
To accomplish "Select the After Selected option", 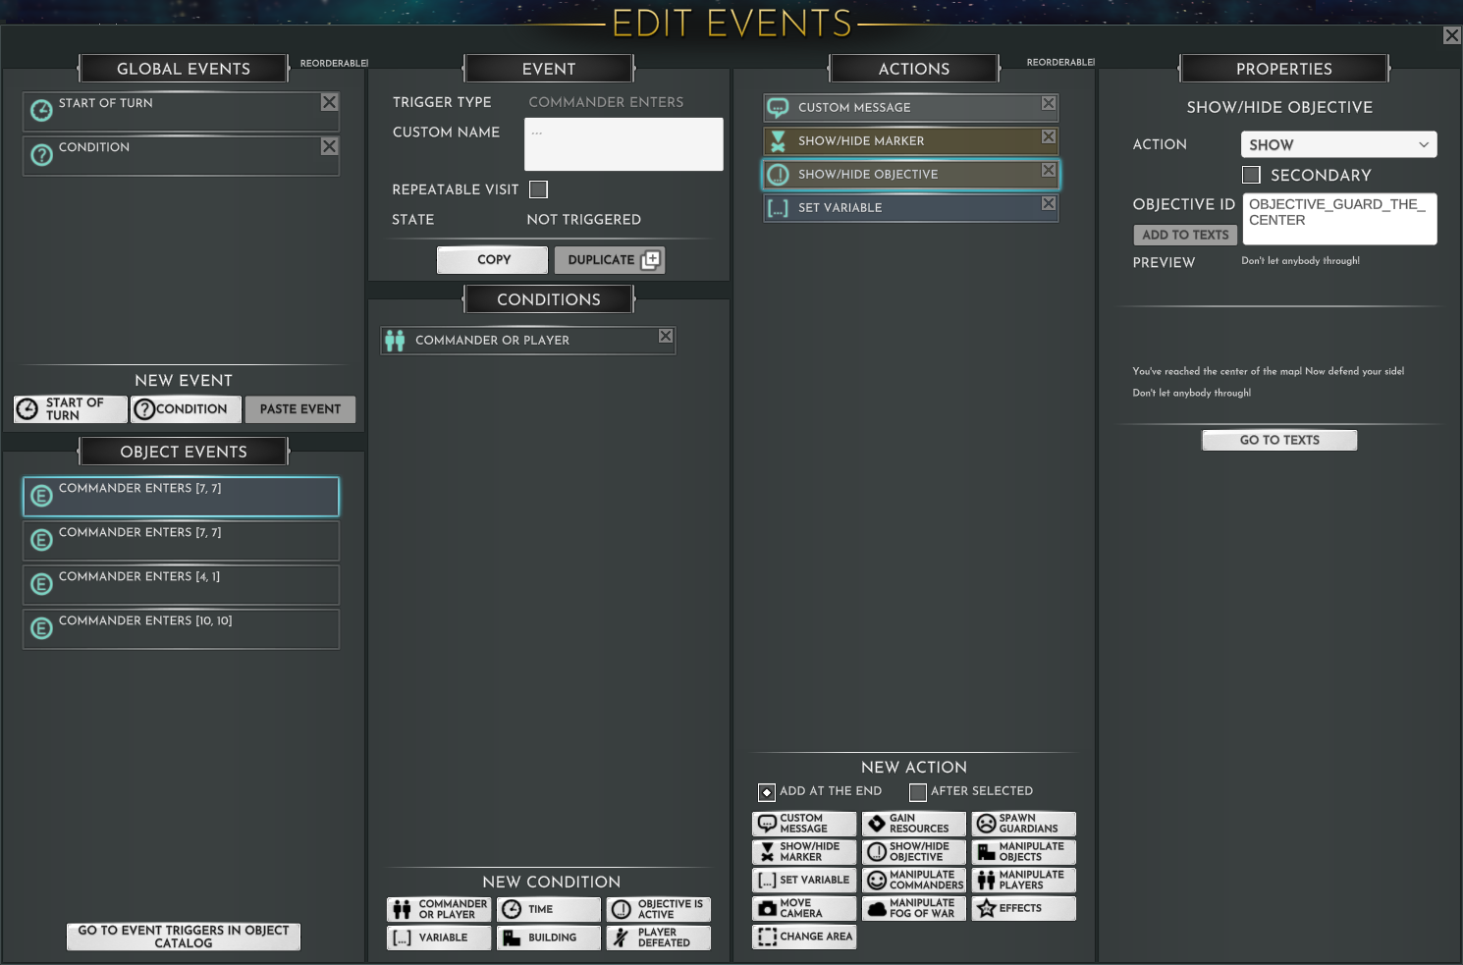I will click(918, 792).
